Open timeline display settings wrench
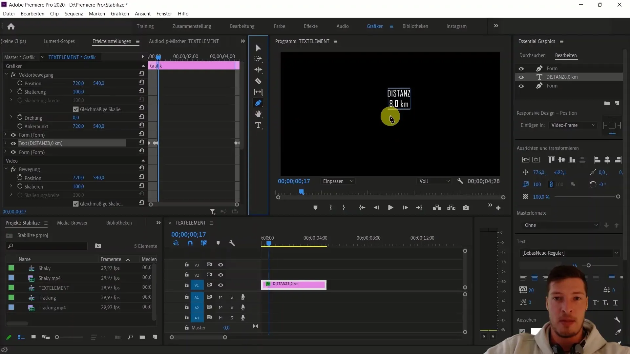Screen dimensions: 630x354 (232, 243)
